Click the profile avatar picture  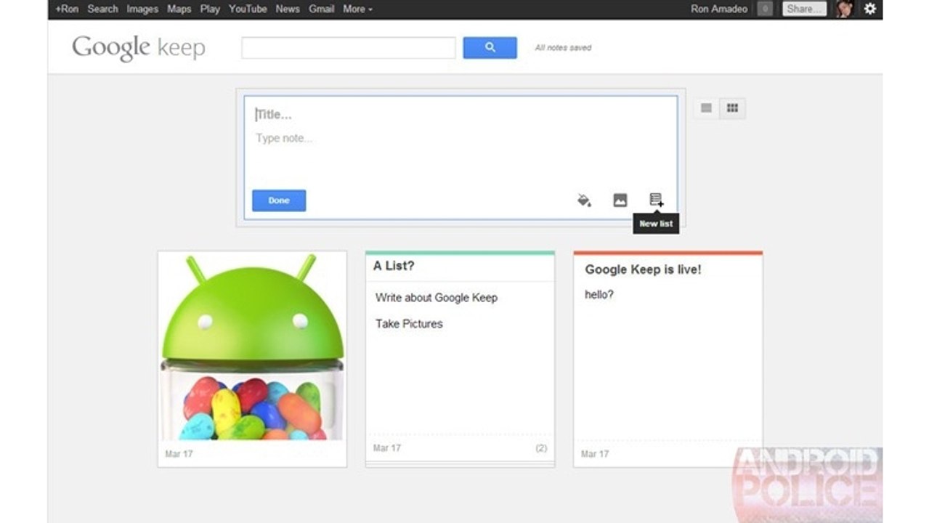[x=844, y=9]
